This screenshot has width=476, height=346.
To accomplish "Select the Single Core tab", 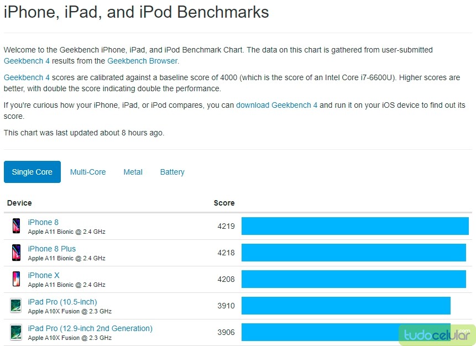I will coord(32,172).
